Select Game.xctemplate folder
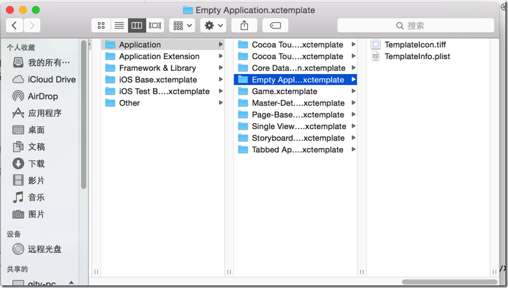Viewport: 508px width, 288px height. [x=295, y=91]
